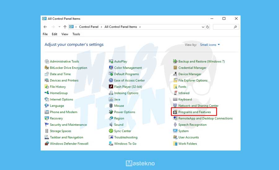Click the Recovery icon
This screenshot has width=279, height=170.
tap(47, 118)
